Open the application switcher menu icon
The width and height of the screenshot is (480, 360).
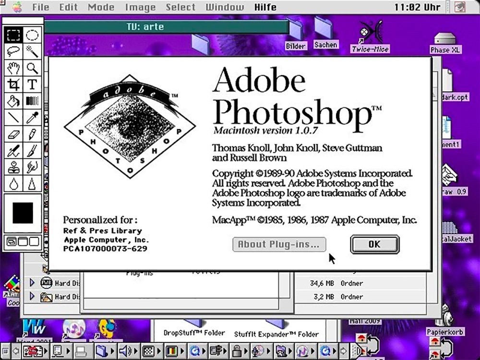pyautogui.click(x=460, y=7)
